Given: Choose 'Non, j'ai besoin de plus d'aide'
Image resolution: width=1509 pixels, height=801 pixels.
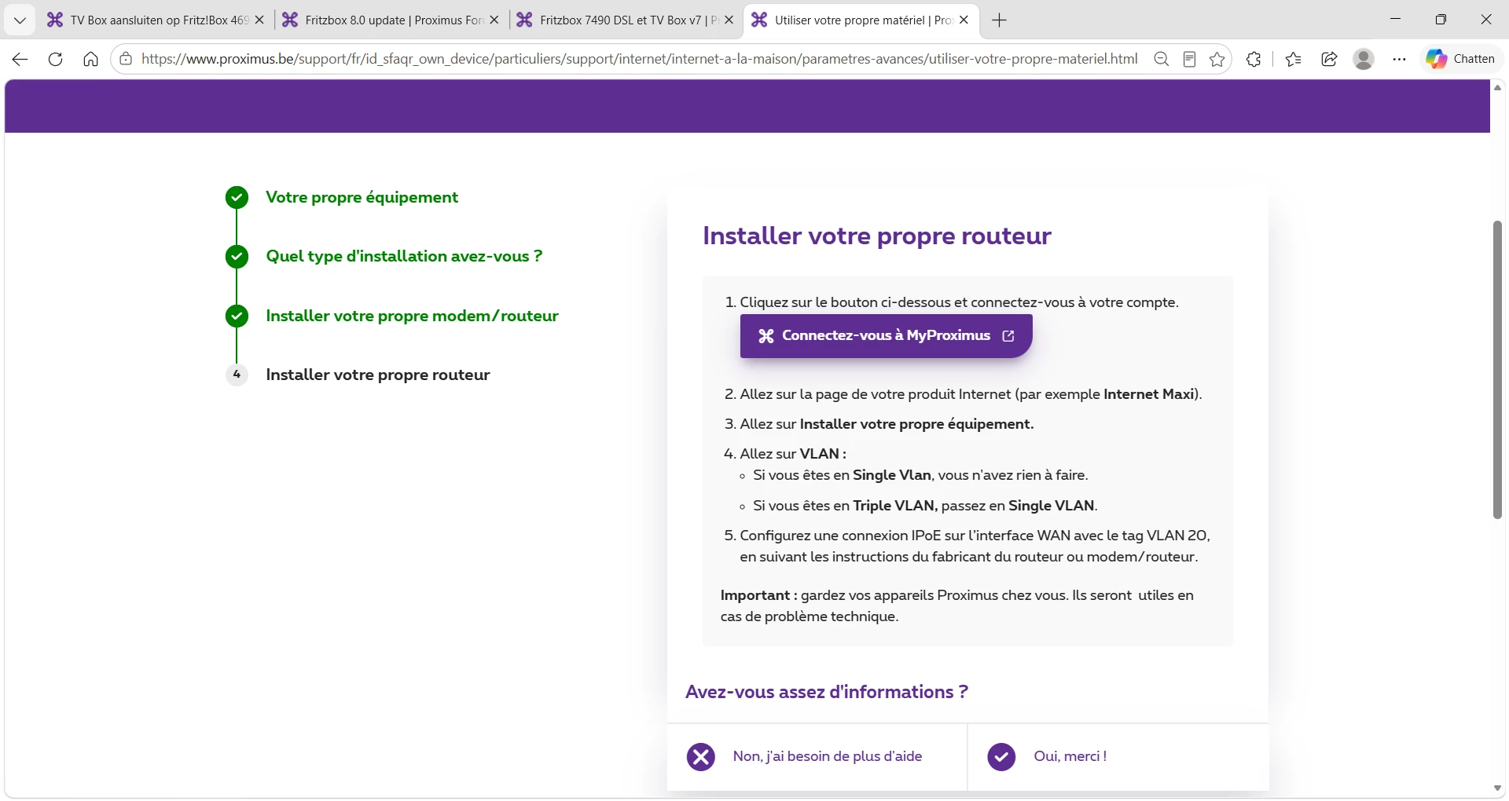Looking at the screenshot, I should tap(827, 756).
